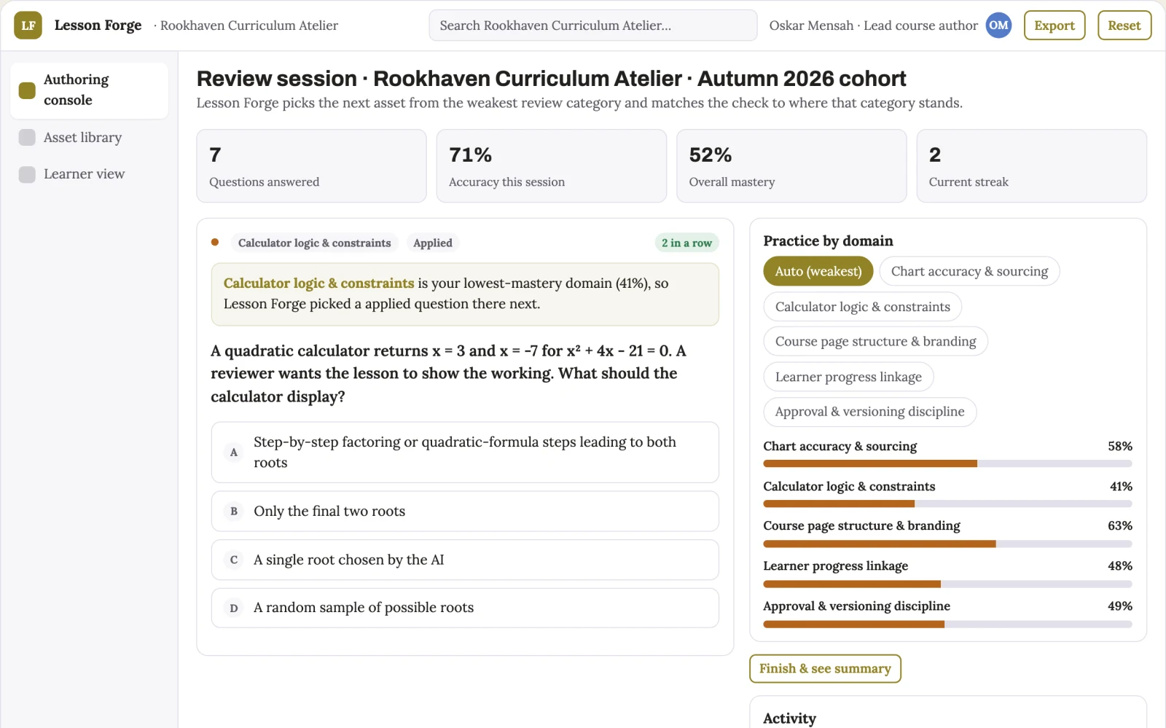
Task: Choose answer B, Only the final two roots
Action: [x=465, y=512]
